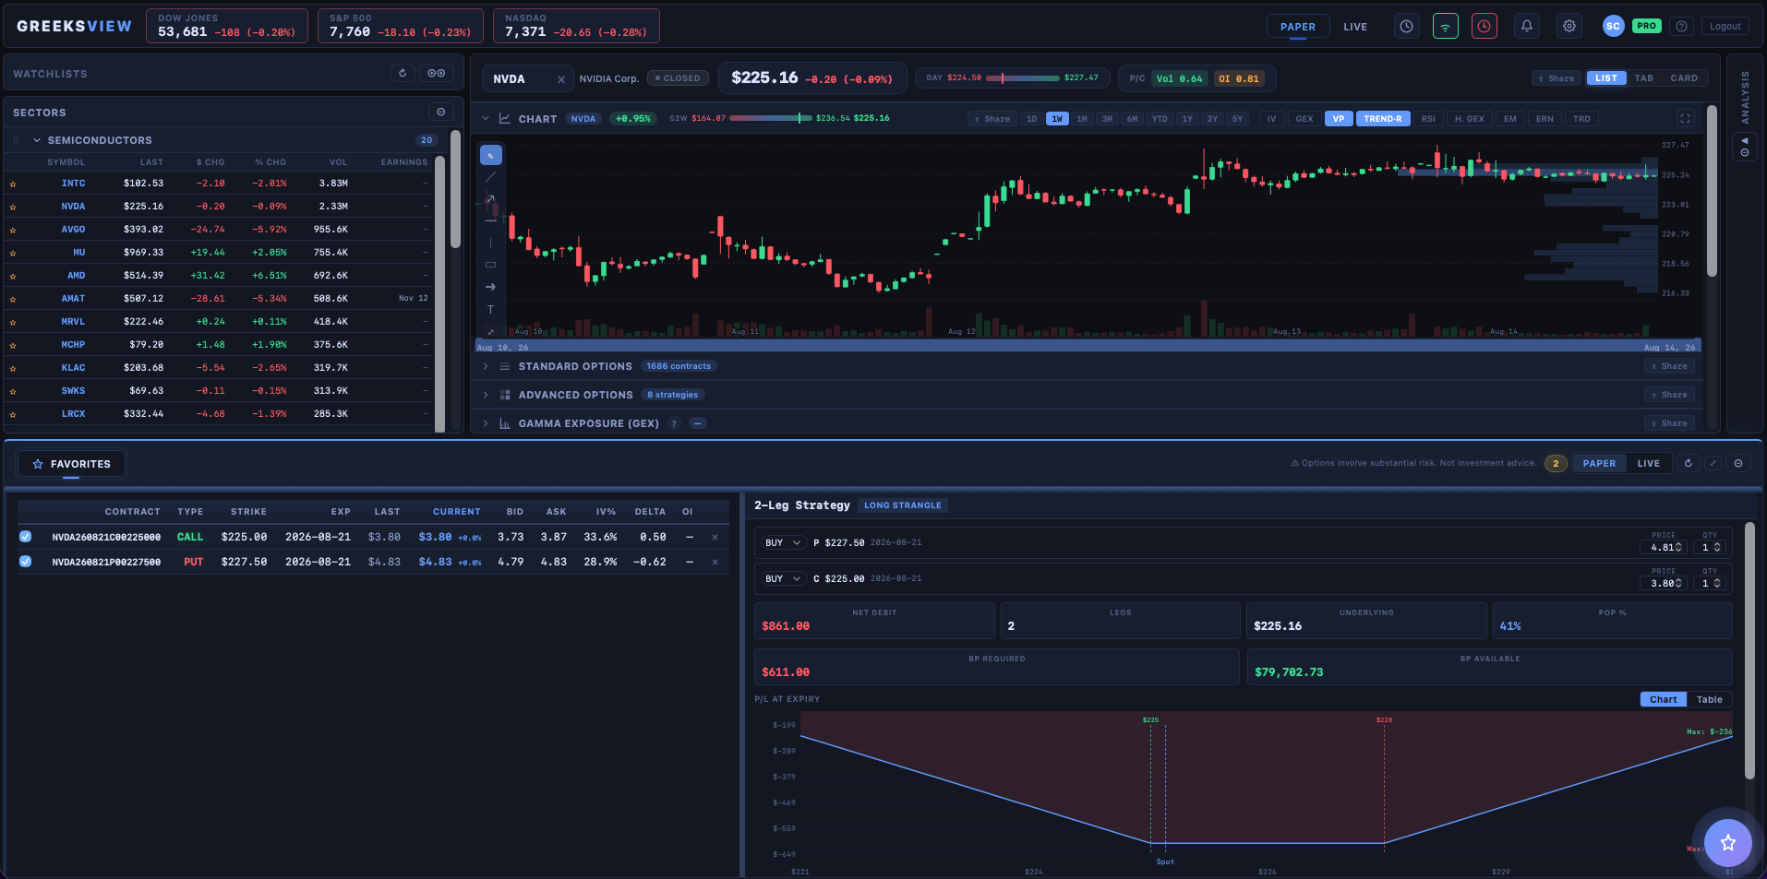Share the Standard Options section
1767x879 pixels.
pos(1669,366)
